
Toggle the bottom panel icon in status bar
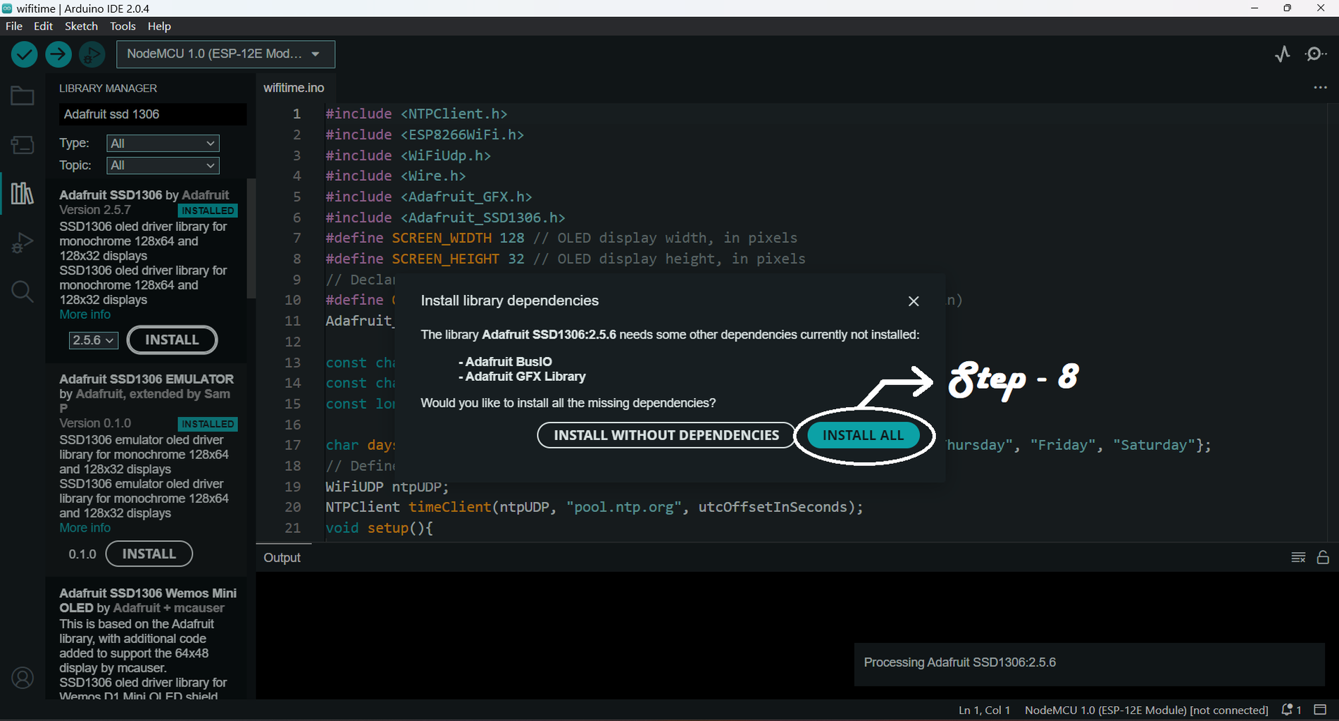click(1321, 710)
